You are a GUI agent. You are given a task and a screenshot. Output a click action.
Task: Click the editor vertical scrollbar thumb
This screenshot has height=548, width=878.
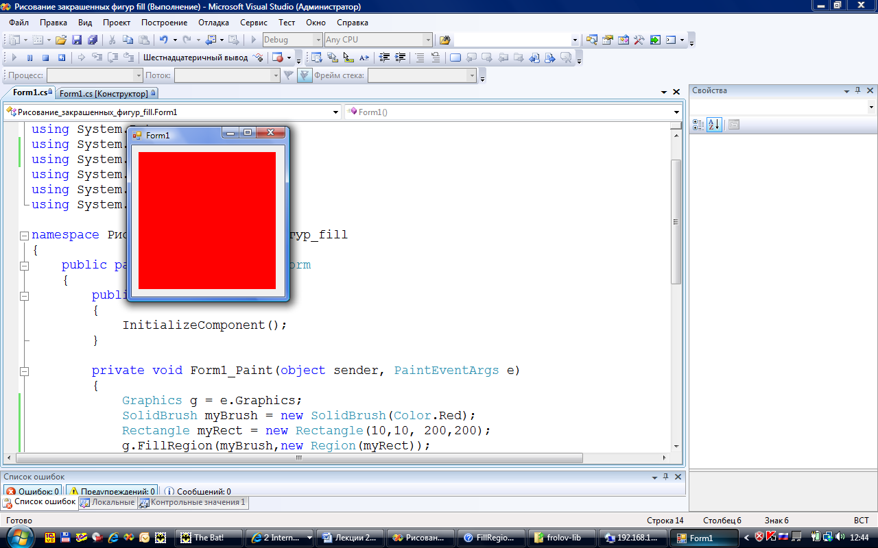676,222
